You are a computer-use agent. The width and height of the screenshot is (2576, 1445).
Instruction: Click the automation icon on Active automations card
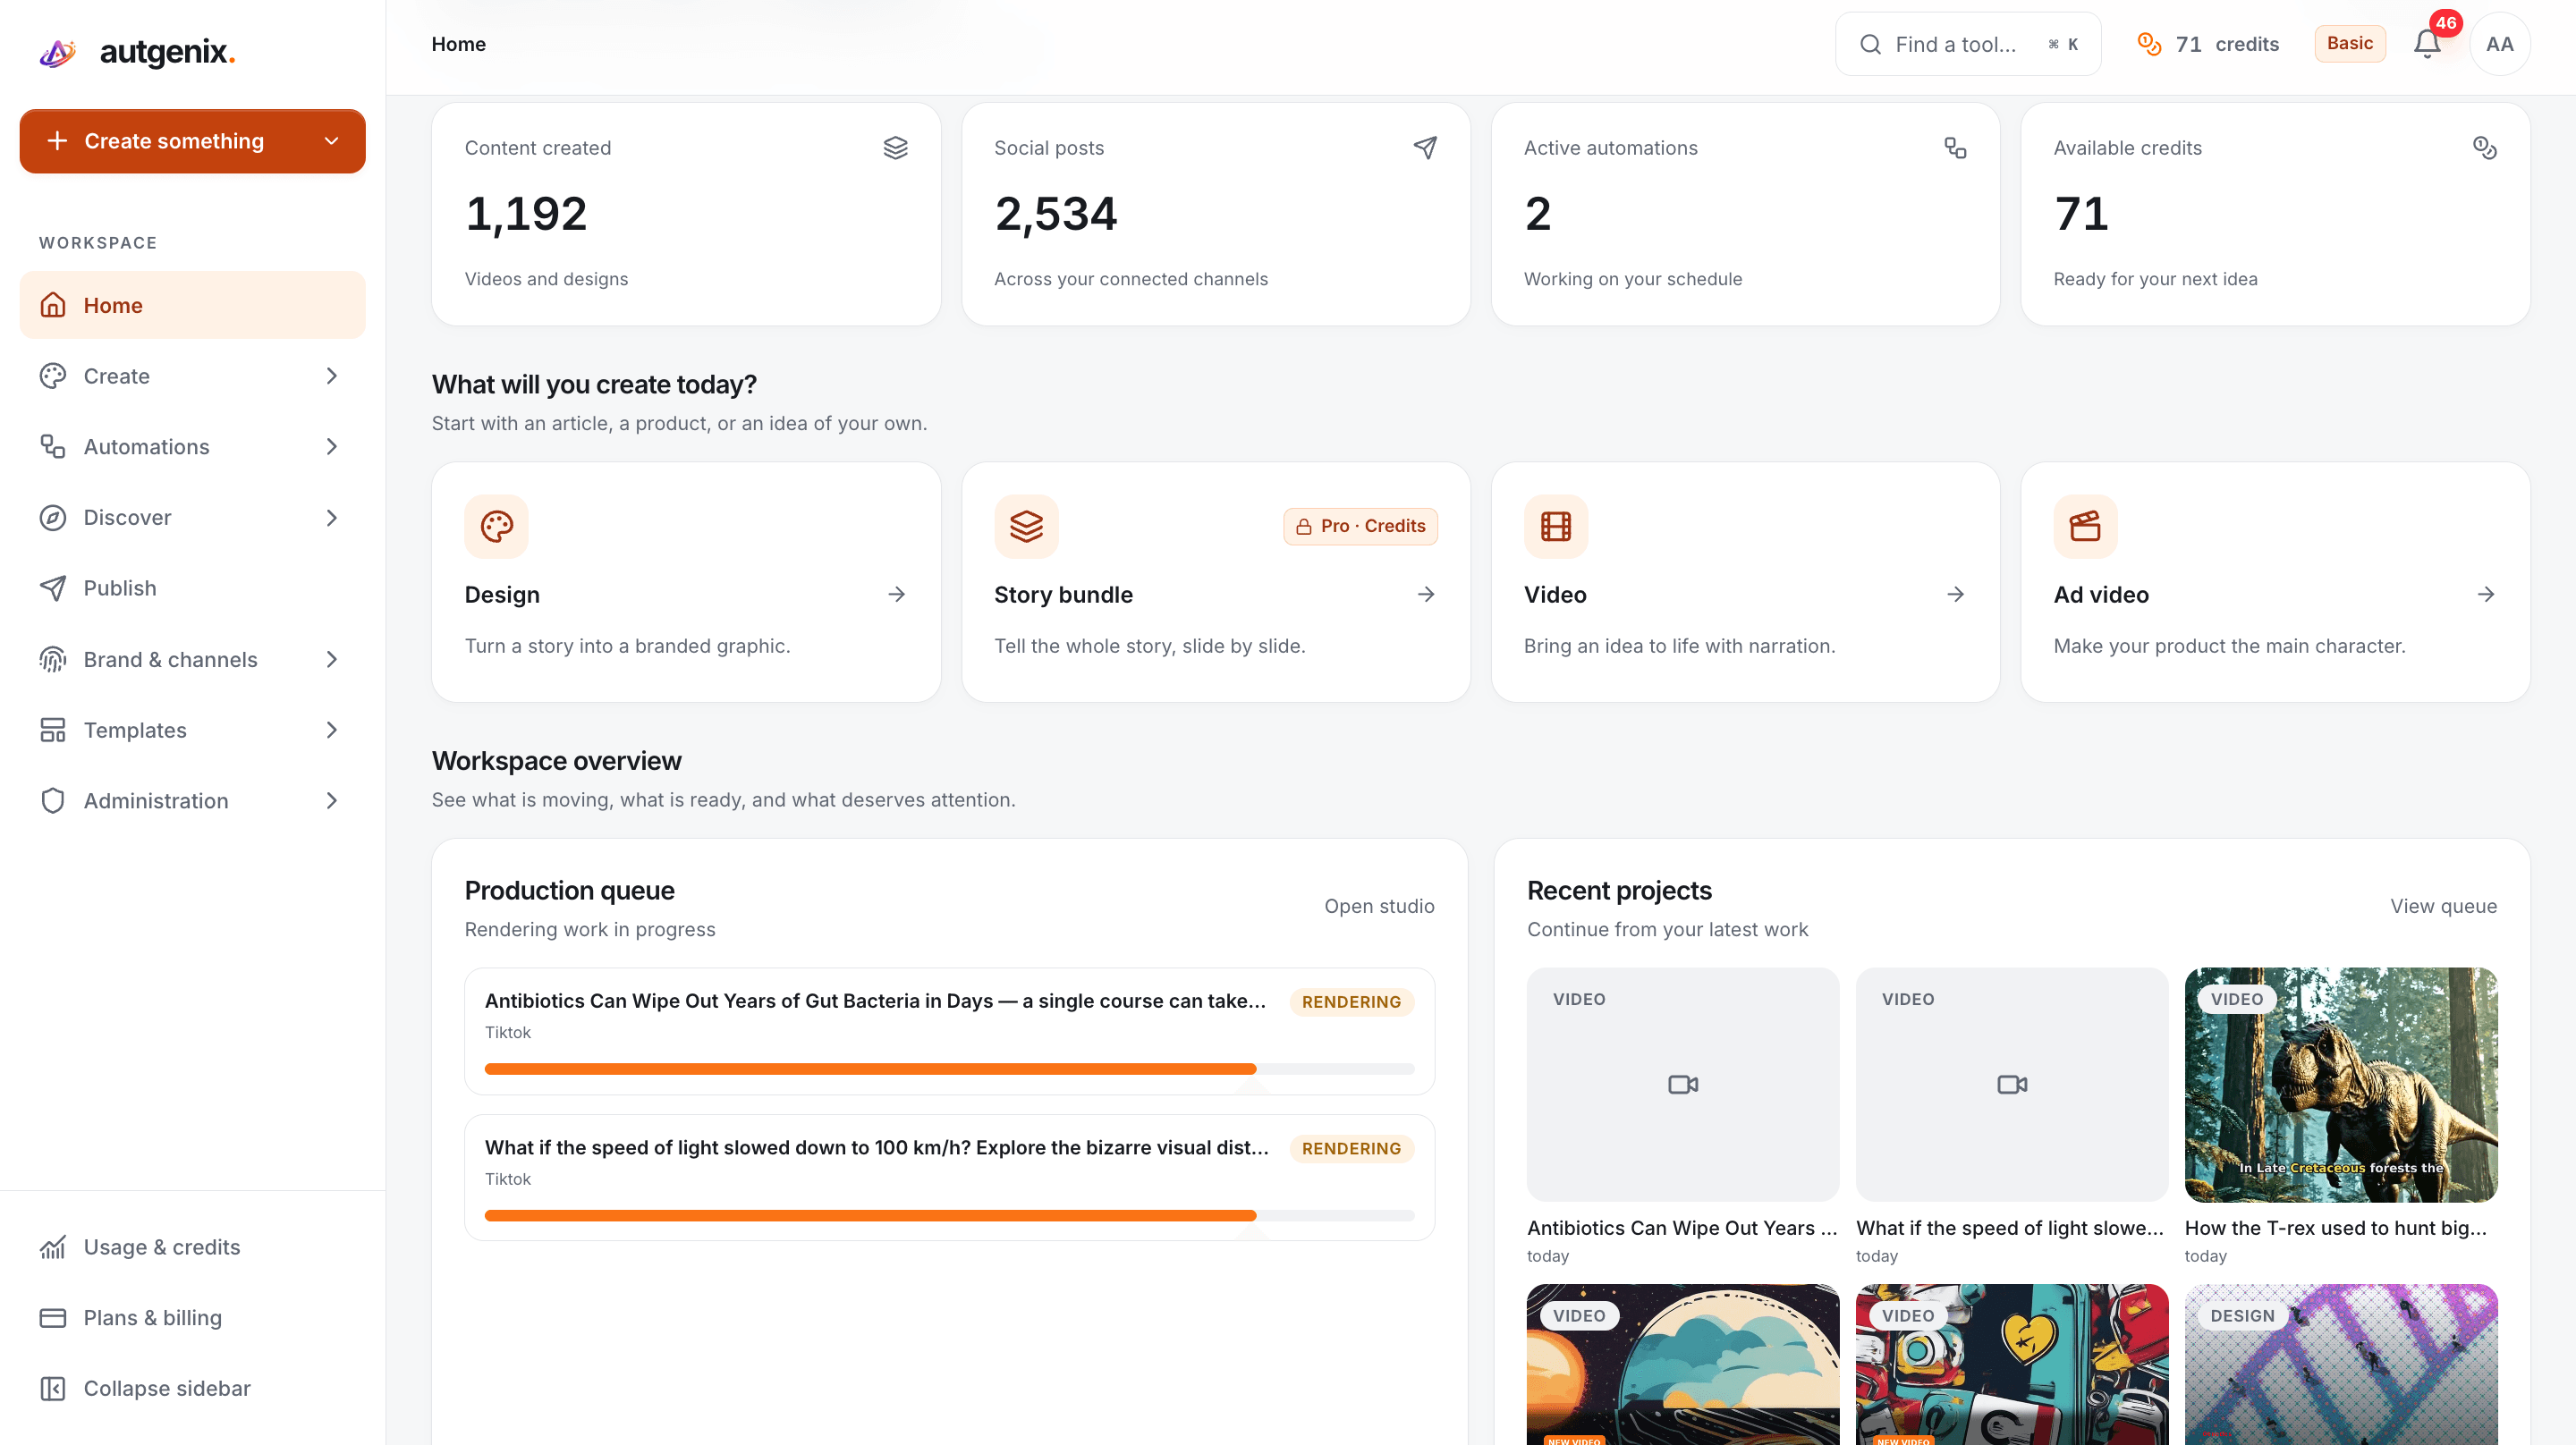click(1955, 148)
